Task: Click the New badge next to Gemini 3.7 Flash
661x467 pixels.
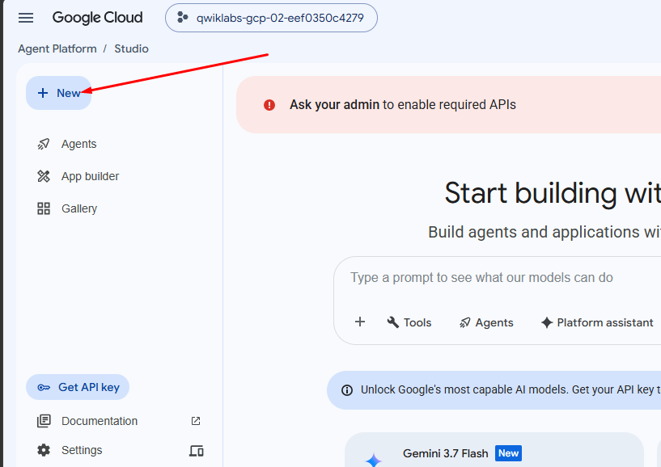Action: point(508,453)
